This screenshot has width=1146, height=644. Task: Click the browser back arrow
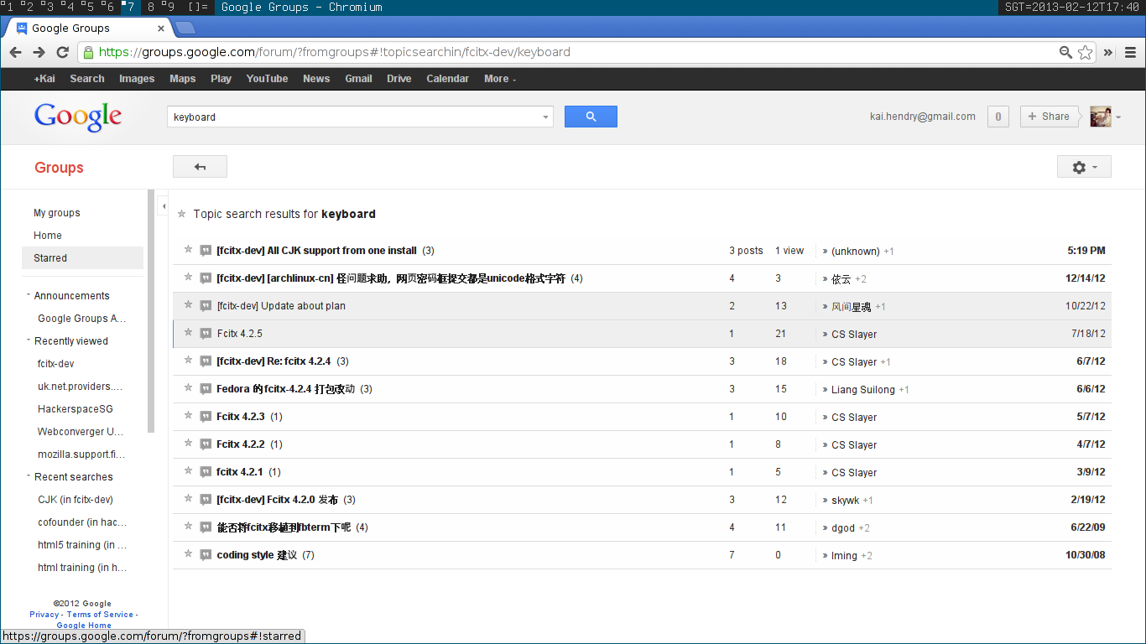coord(15,52)
